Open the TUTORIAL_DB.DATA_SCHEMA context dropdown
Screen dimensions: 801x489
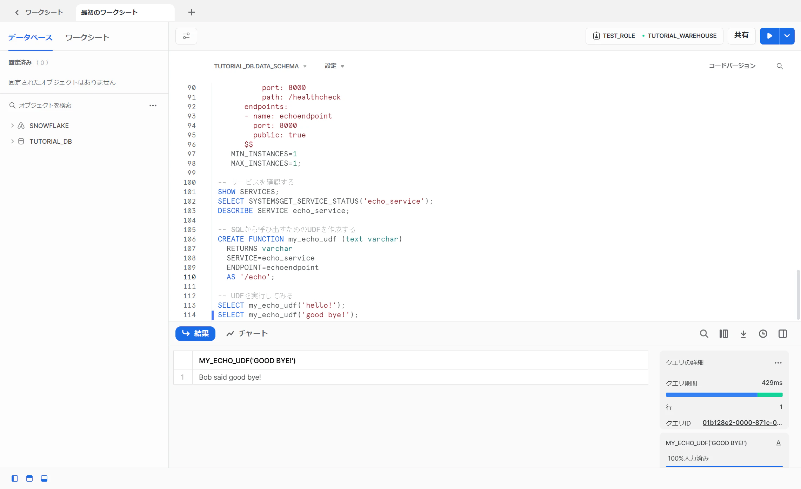(260, 66)
